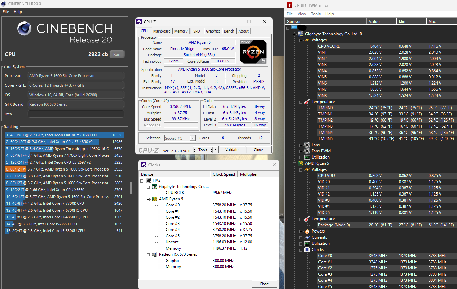
Task: Switch to the About tab in CPU-Z
Action: click(244, 31)
